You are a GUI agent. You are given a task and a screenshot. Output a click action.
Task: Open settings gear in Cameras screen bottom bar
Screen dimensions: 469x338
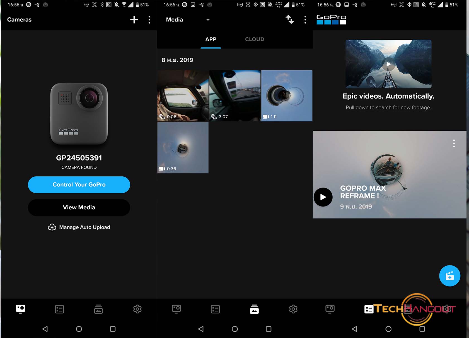[137, 309]
